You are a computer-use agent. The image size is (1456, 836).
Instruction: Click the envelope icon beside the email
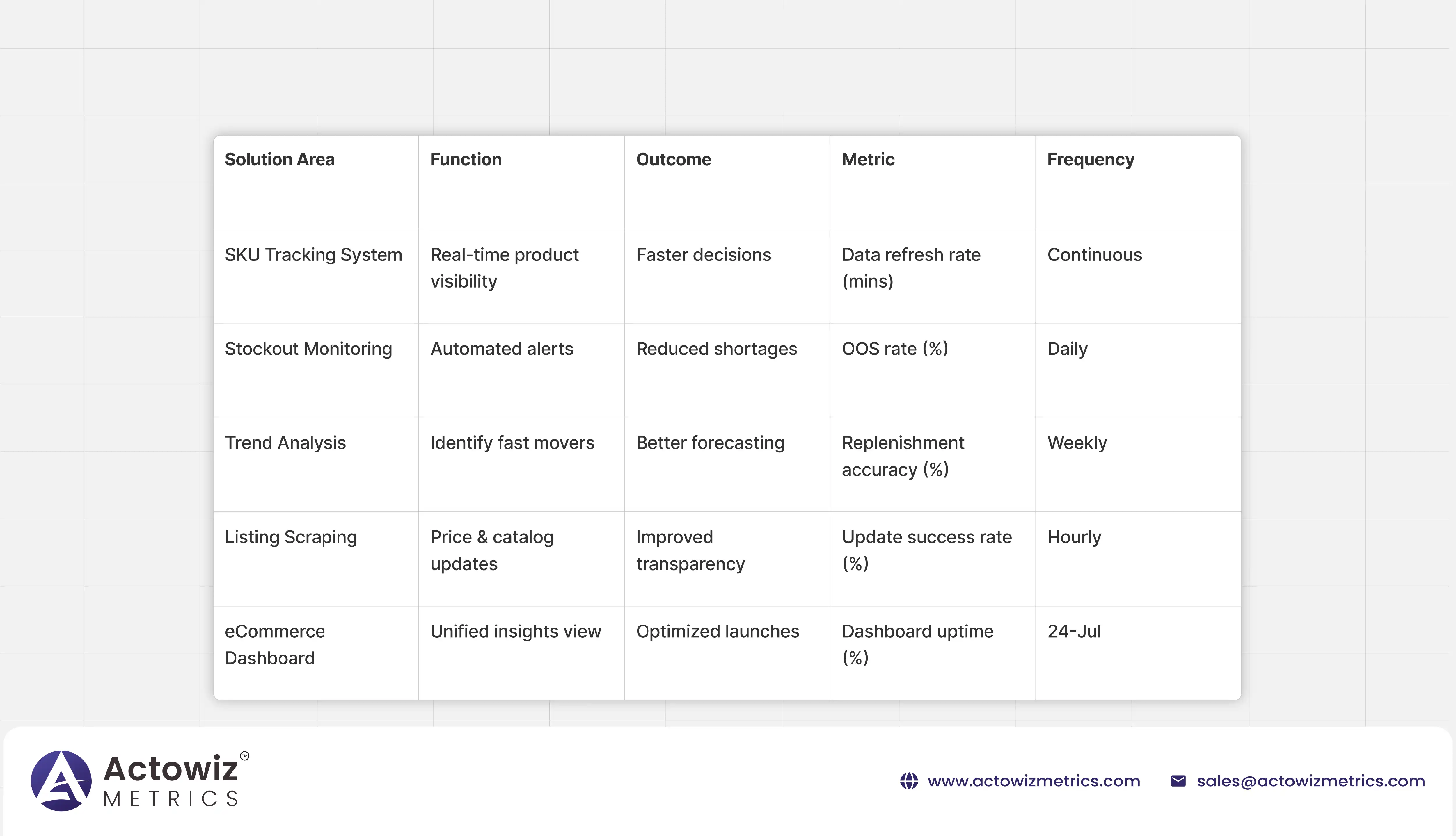(1178, 781)
